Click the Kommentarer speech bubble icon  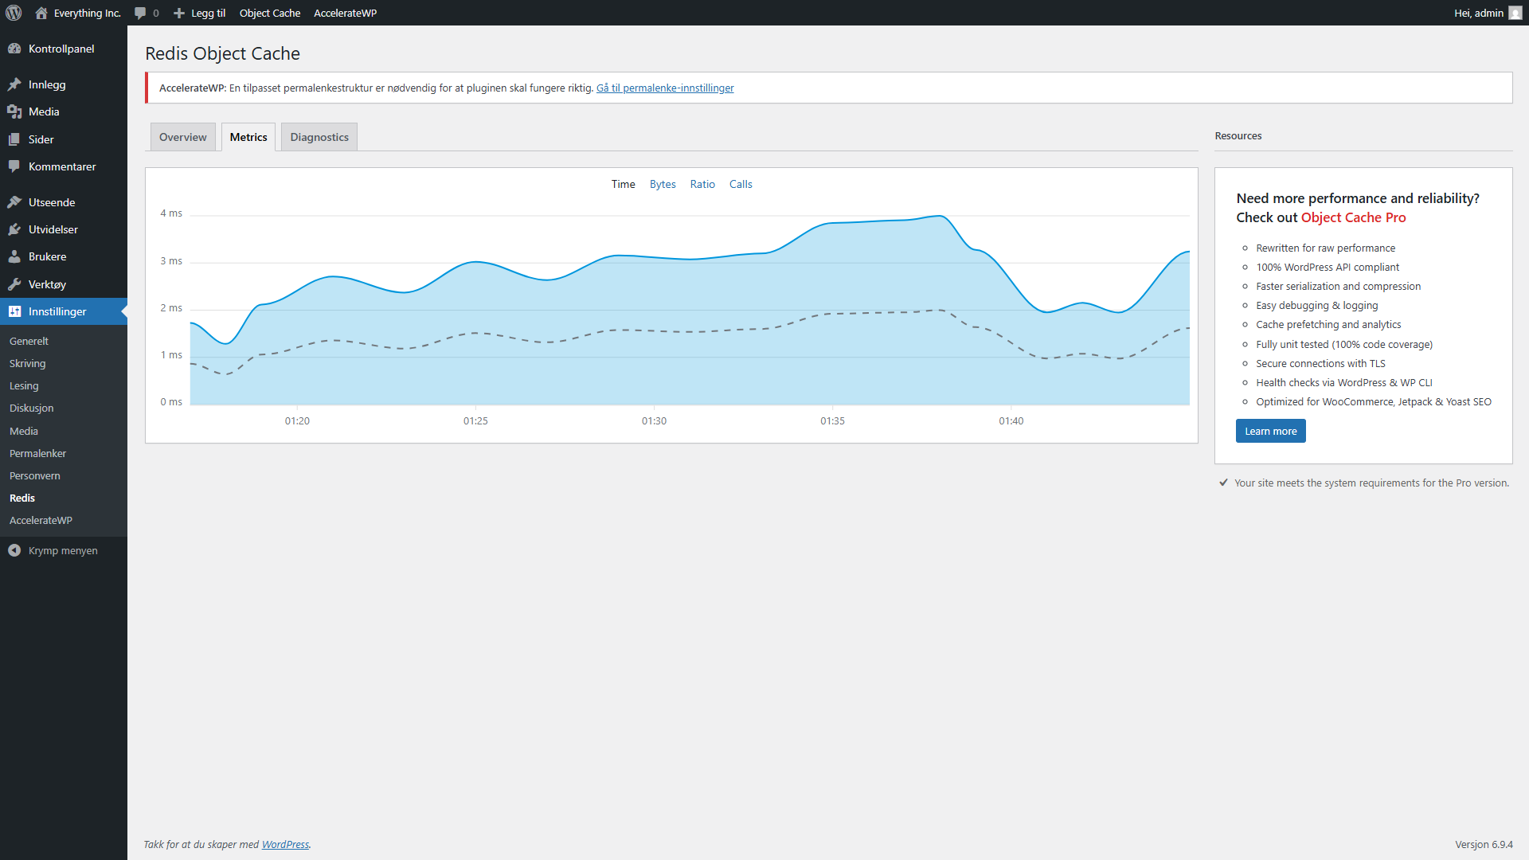pyautogui.click(x=14, y=166)
